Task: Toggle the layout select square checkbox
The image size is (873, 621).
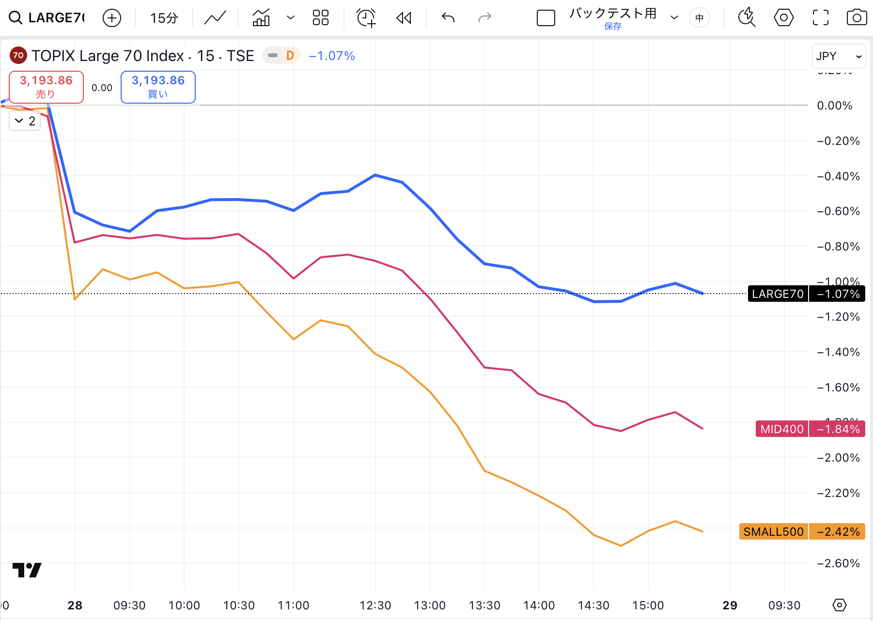Action: tap(546, 18)
